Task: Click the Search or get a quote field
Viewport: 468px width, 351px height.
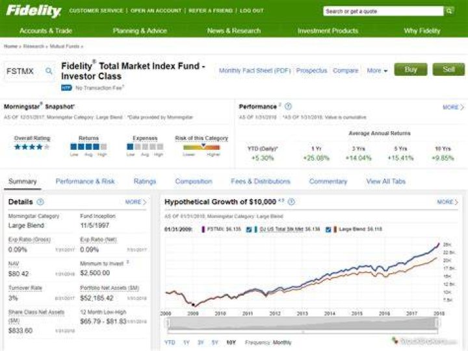Action: [383, 11]
